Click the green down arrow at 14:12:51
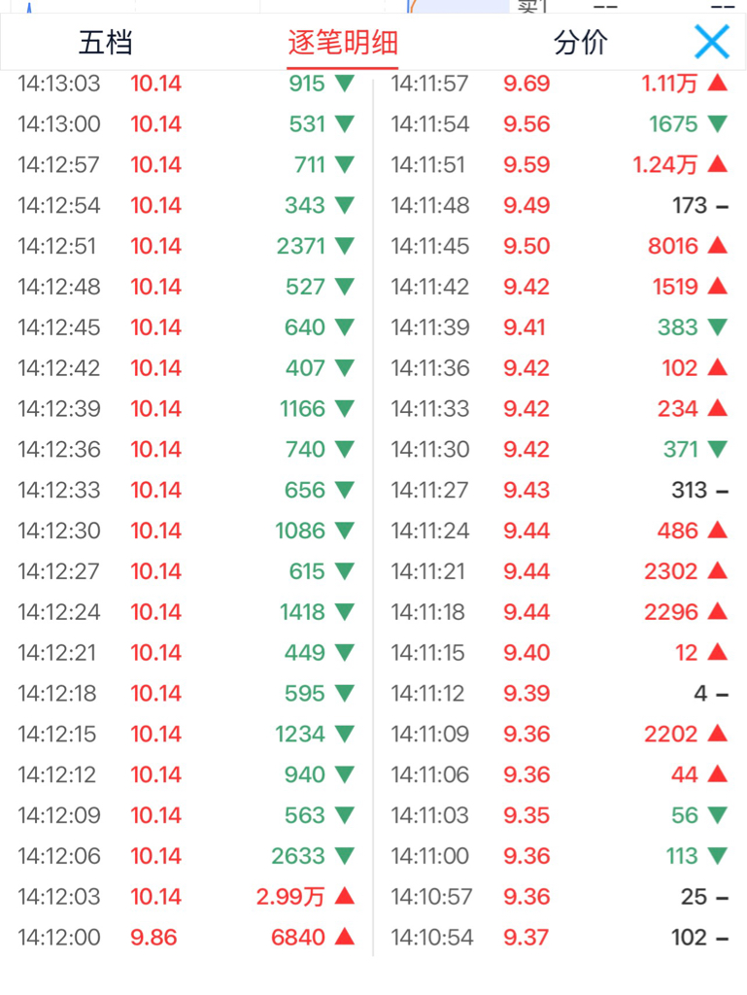747x995 pixels. 344,246
